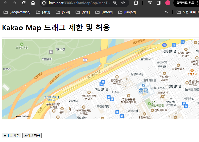The width and height of the screenshot is (199, 142).
Task: Click the 몬드리안아파트 apartment marker
Action: pos(164,73)
